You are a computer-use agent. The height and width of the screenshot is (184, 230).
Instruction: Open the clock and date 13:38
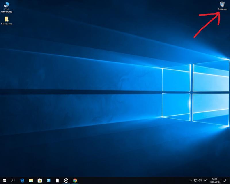click(214, 181)
